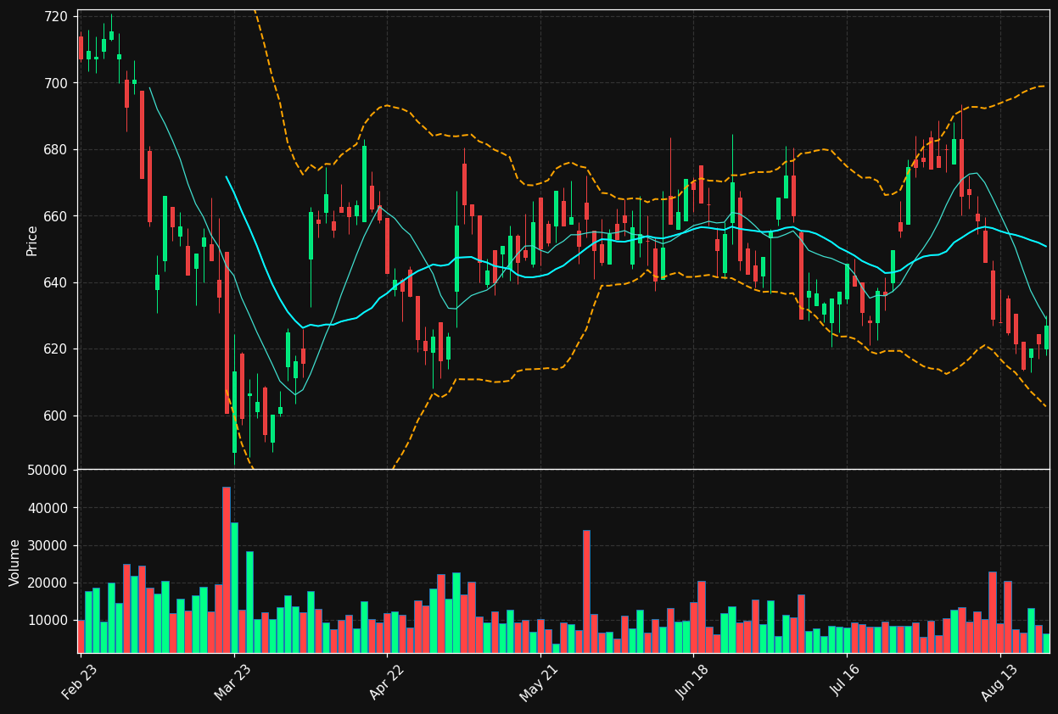1058x714 pixels.
Task: Click the tallest red volume bar near 45000
Action: click(x=227, y=570)
